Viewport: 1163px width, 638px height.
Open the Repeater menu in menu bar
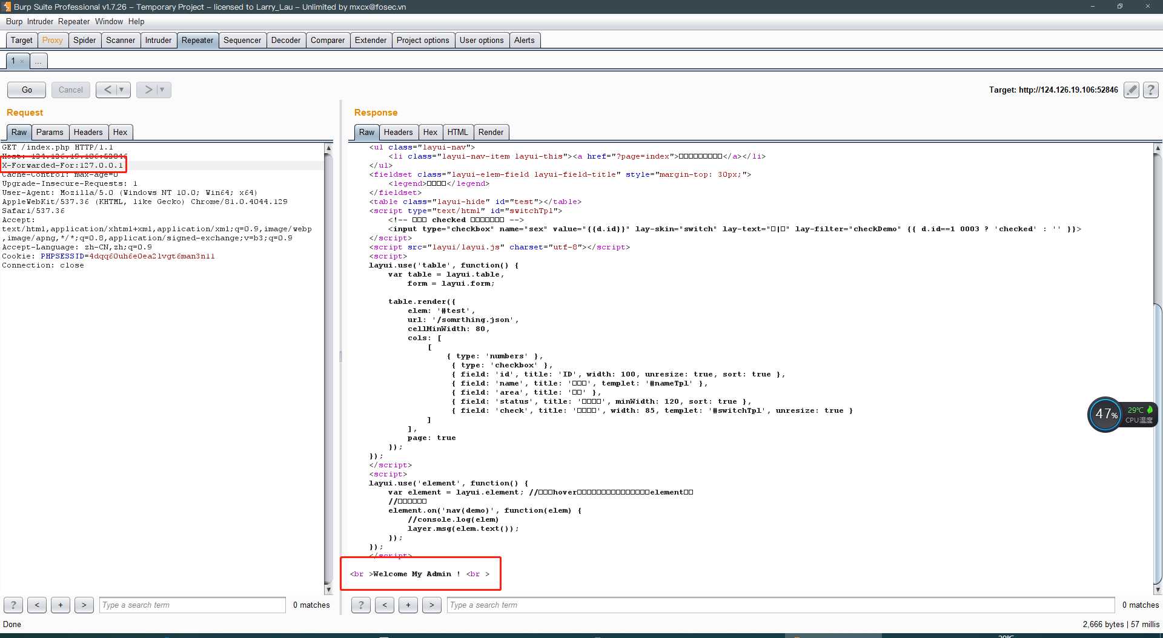point(74,21)
